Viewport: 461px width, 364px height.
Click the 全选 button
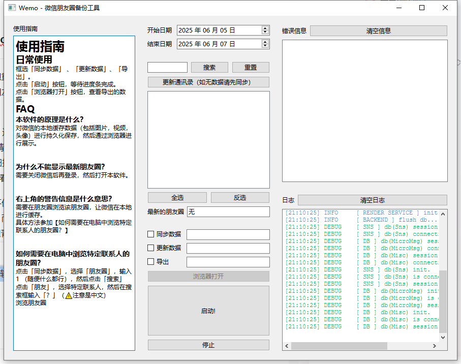pyautogui.click(x=177, y=198)
